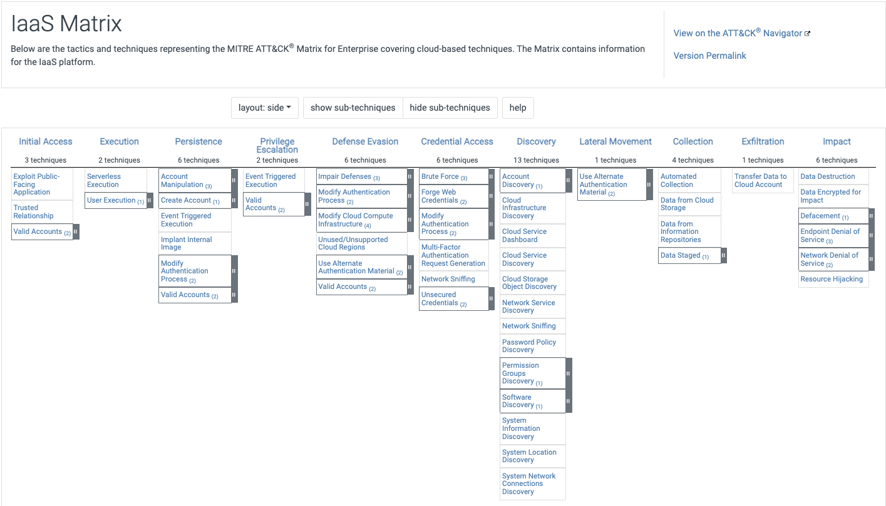
Task: Expand handle for Modify Cloud Compute Infrastructure
Action: click(x=410, y=220)
